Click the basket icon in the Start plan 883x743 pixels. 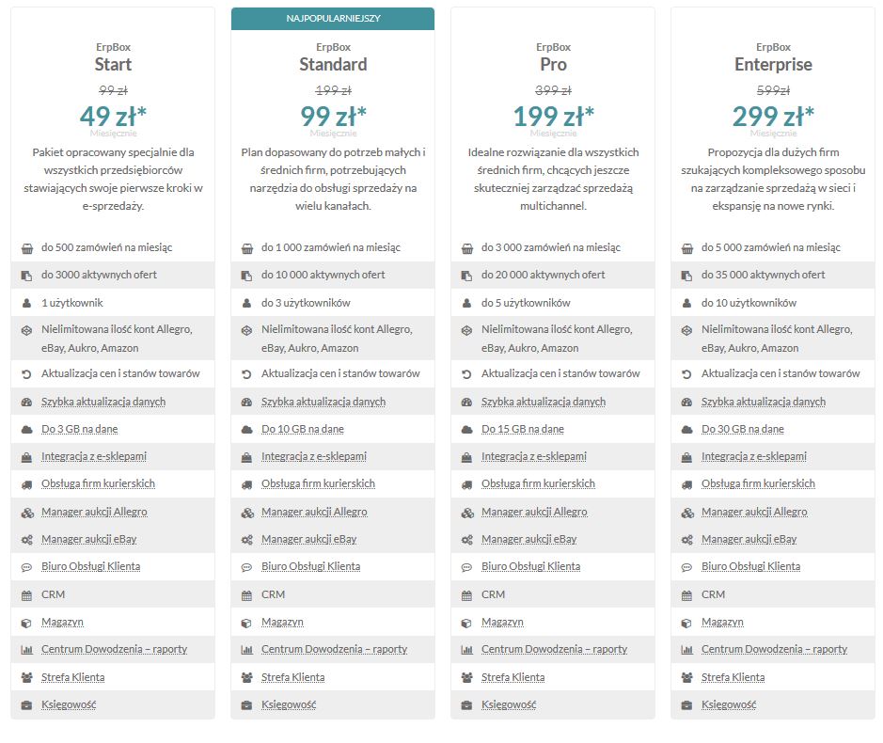click(27, 248)
